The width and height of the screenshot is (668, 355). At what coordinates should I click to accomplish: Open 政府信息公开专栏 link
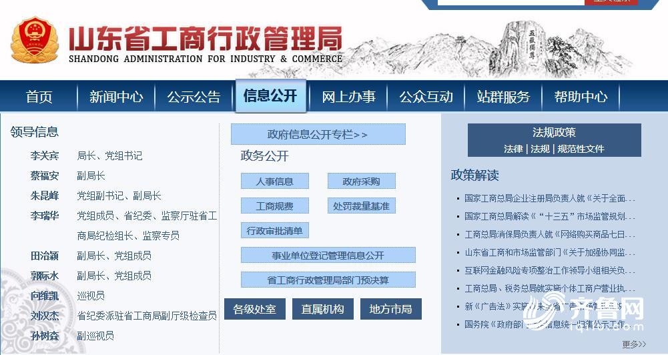(318, 134)
